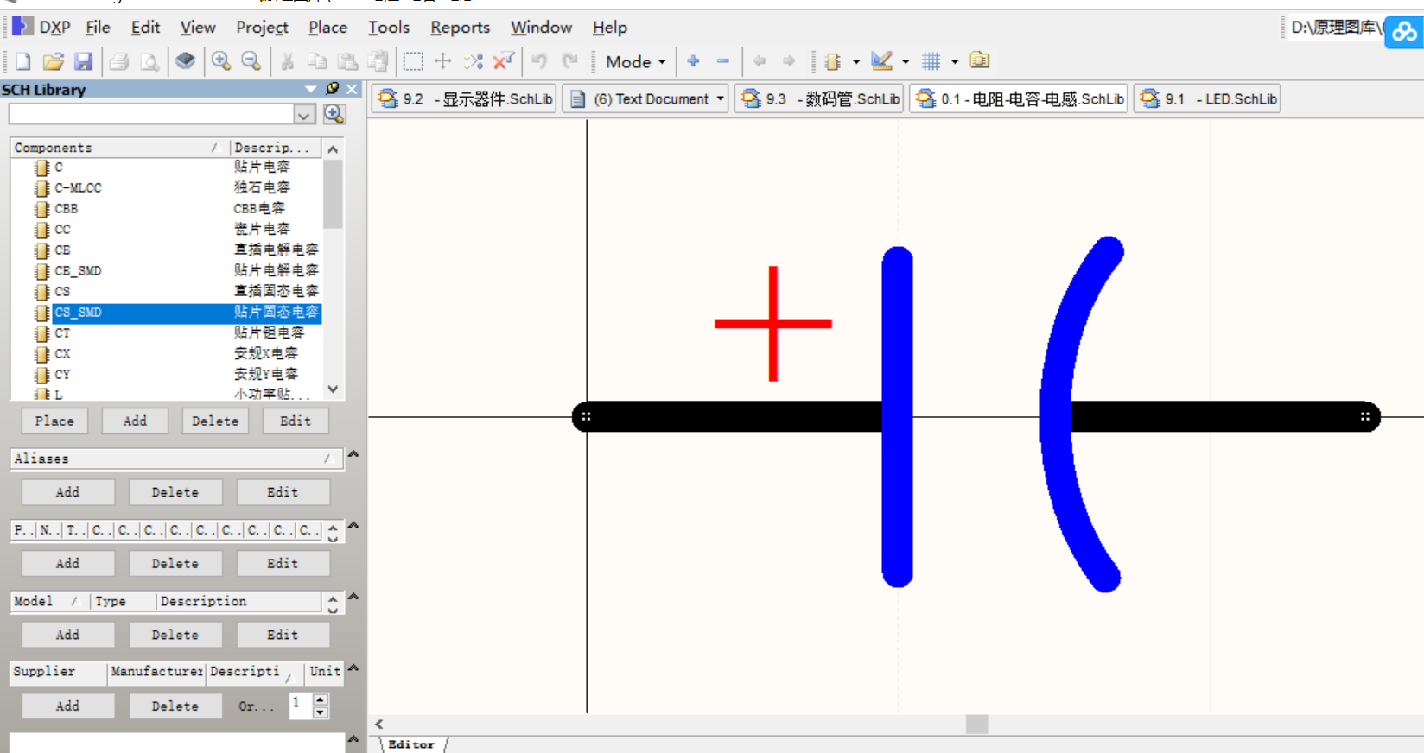Screen dimensions: 1424x753
Task: Expand the Text Document tab dropdown
Action: point(720,98)
